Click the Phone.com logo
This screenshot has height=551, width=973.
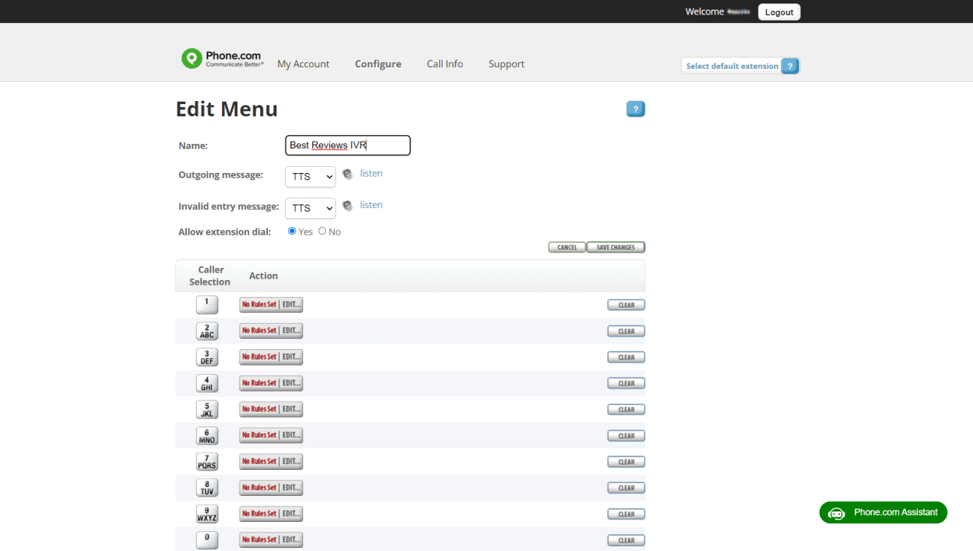(x=222, y=59)
